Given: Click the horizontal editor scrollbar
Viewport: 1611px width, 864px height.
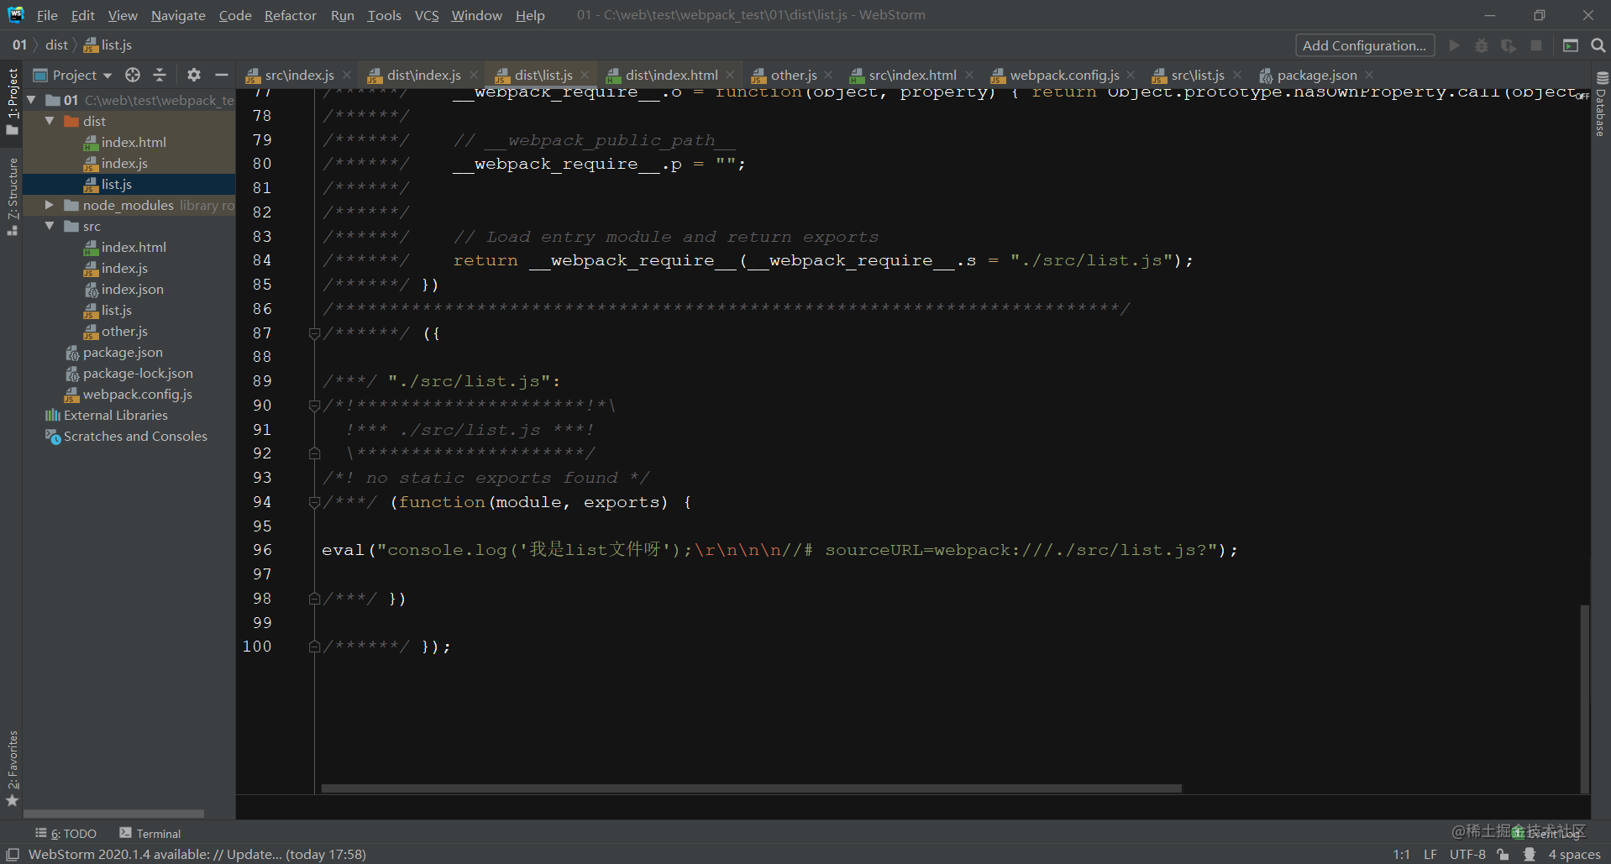Looking at the screenshot, I should (751, 788).
